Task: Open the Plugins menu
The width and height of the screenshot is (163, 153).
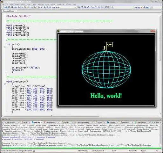Action: coord(53,4)
